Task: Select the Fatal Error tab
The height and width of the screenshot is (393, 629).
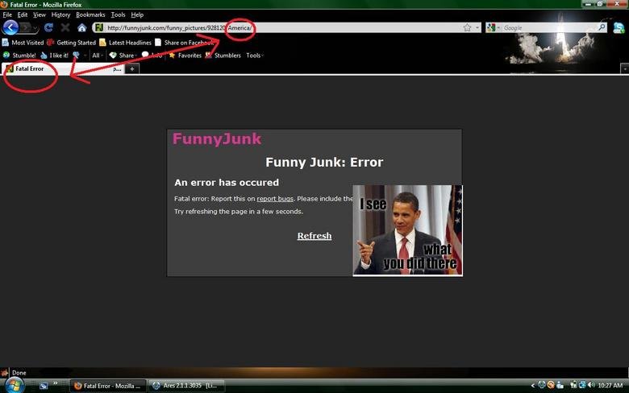Action: 29,69
